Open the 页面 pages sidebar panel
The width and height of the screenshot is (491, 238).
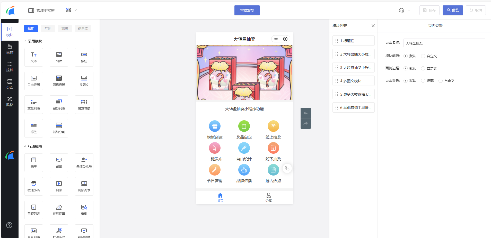[10, 84]
